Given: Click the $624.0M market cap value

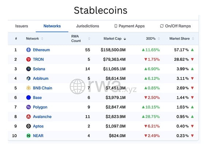Looking at the screenshot, I should pos(117,136).
